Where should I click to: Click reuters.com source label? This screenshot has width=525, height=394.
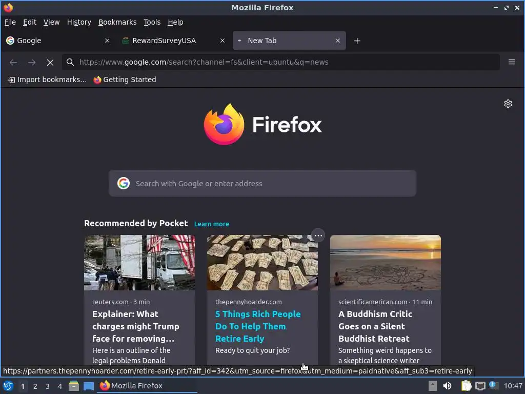pos(110,302)
